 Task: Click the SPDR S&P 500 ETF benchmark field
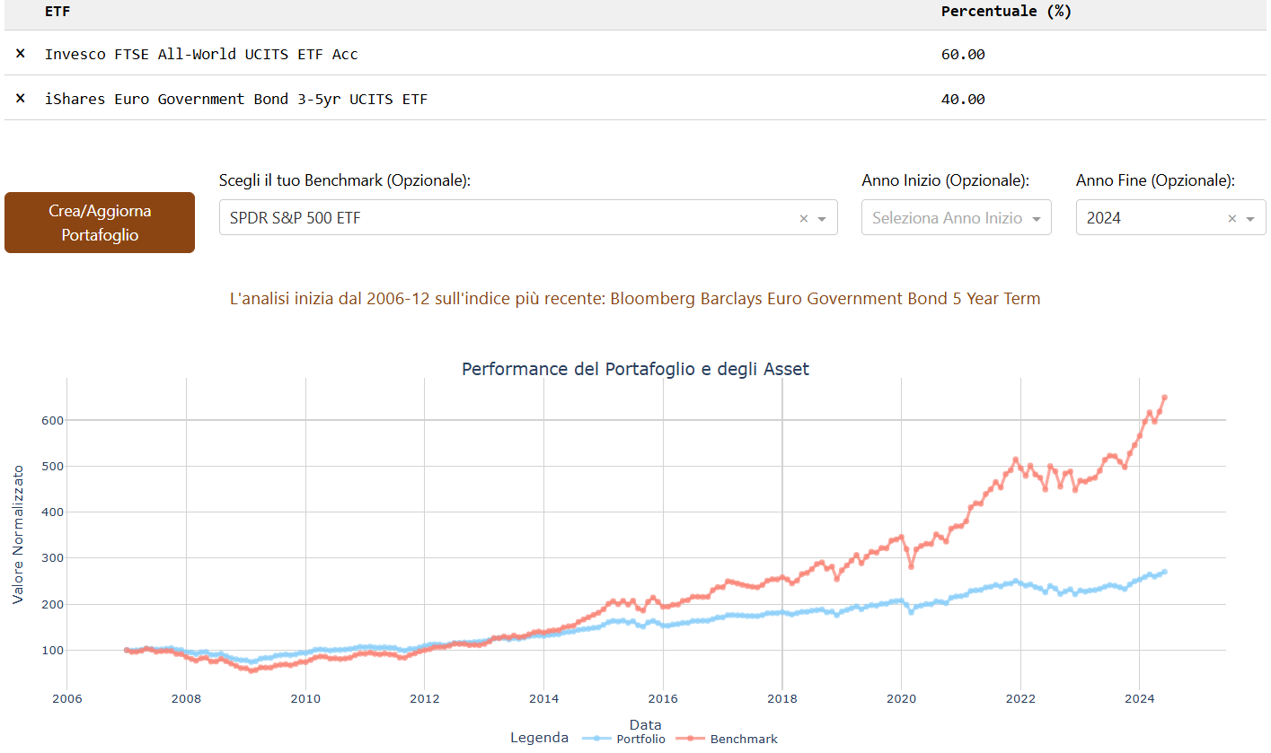pos(528,217)
